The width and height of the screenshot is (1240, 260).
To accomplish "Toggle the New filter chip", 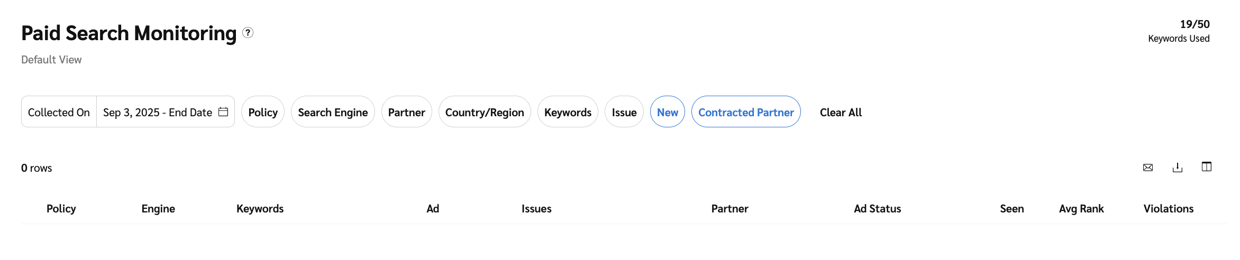I will (667, 112).
